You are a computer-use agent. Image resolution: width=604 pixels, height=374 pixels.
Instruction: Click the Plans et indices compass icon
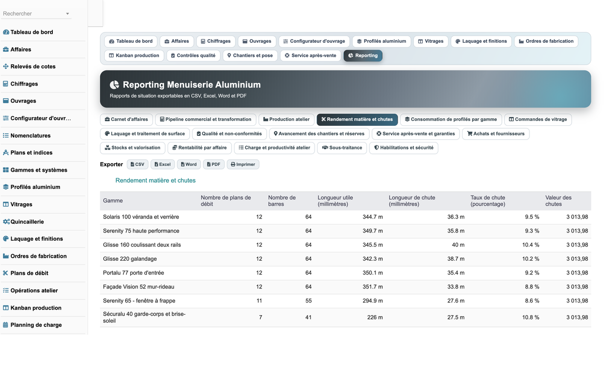click(x=6, y=153)
